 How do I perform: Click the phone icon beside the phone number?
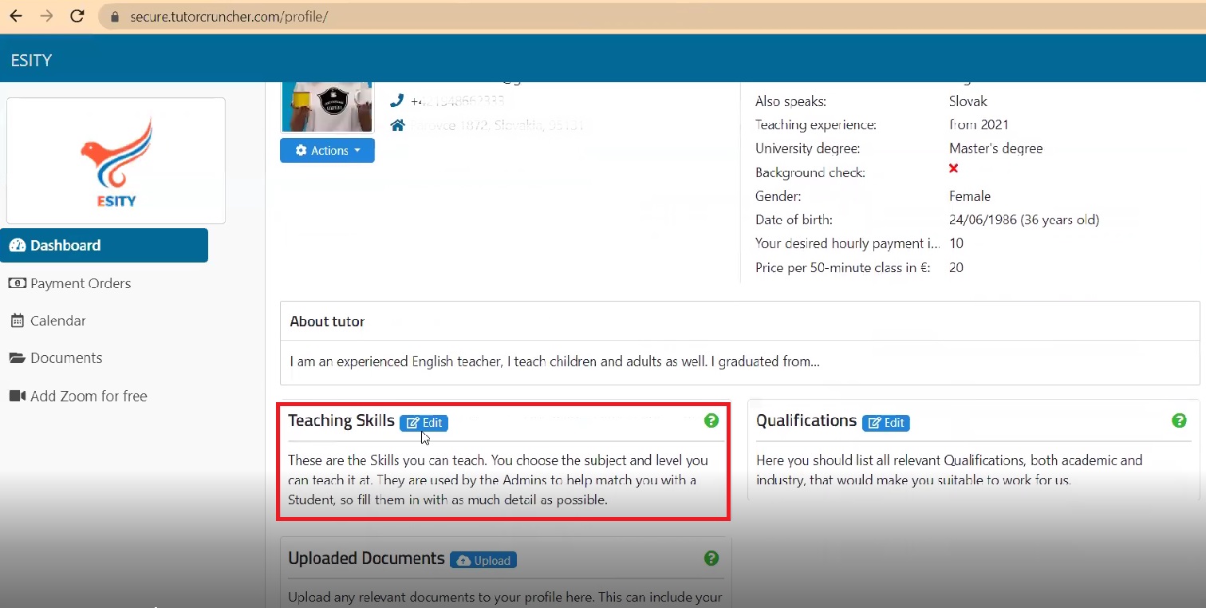point(397,101)
